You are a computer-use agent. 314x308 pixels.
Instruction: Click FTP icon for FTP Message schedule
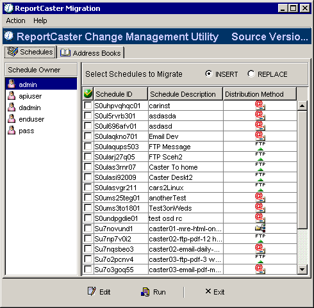[x=260, y=147]
